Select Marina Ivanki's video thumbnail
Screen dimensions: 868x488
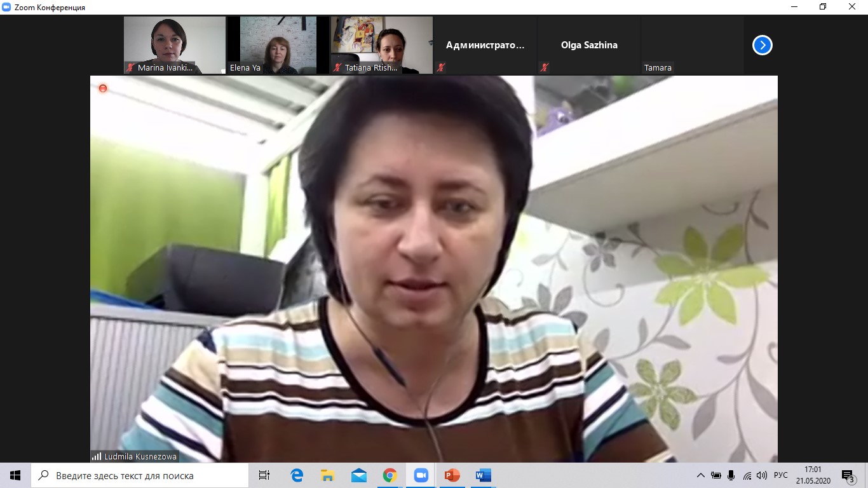pos(175,45)
